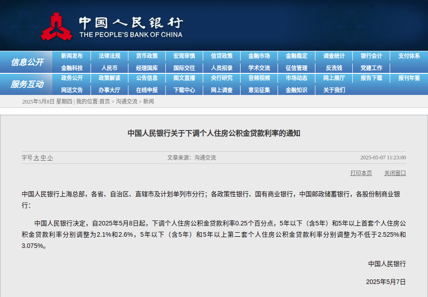The height and width of the screenshot is (297, 428).
Task: Set font size to small (小)
Action: [50, 158]
